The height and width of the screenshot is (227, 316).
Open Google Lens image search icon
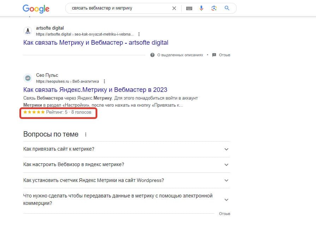click(214, 8)
